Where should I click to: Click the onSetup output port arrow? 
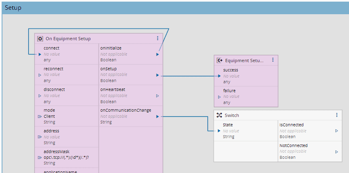pyautogui.click(x=158, y=75)
